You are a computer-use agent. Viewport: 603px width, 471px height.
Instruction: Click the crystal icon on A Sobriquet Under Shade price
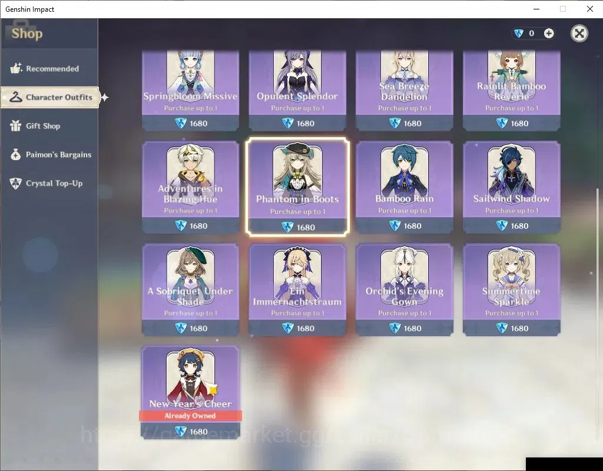tap(181, 329)
